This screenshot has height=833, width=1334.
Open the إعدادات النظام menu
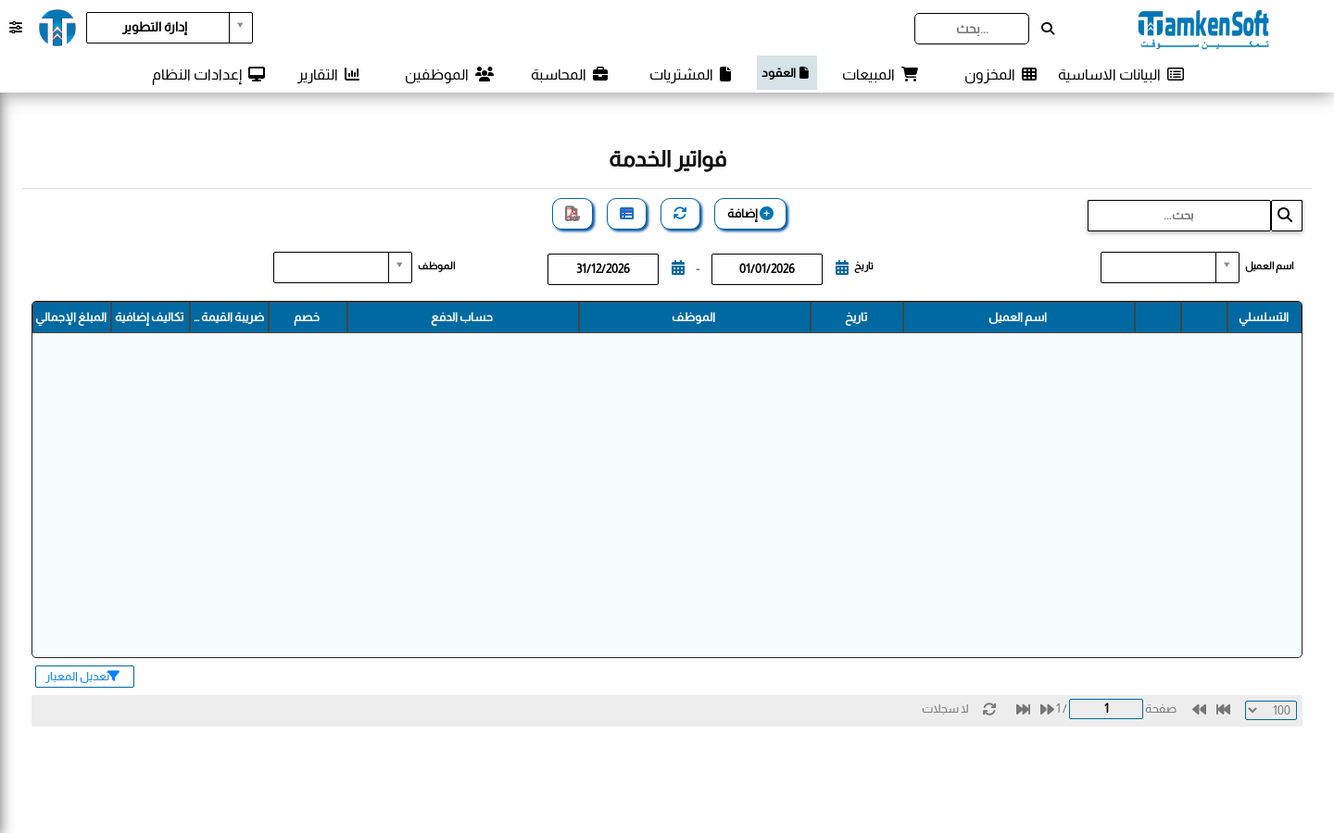click(208, 74)
